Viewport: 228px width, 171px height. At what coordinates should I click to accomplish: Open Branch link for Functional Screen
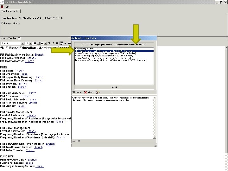pyautogui.click(x=28, y=163)
